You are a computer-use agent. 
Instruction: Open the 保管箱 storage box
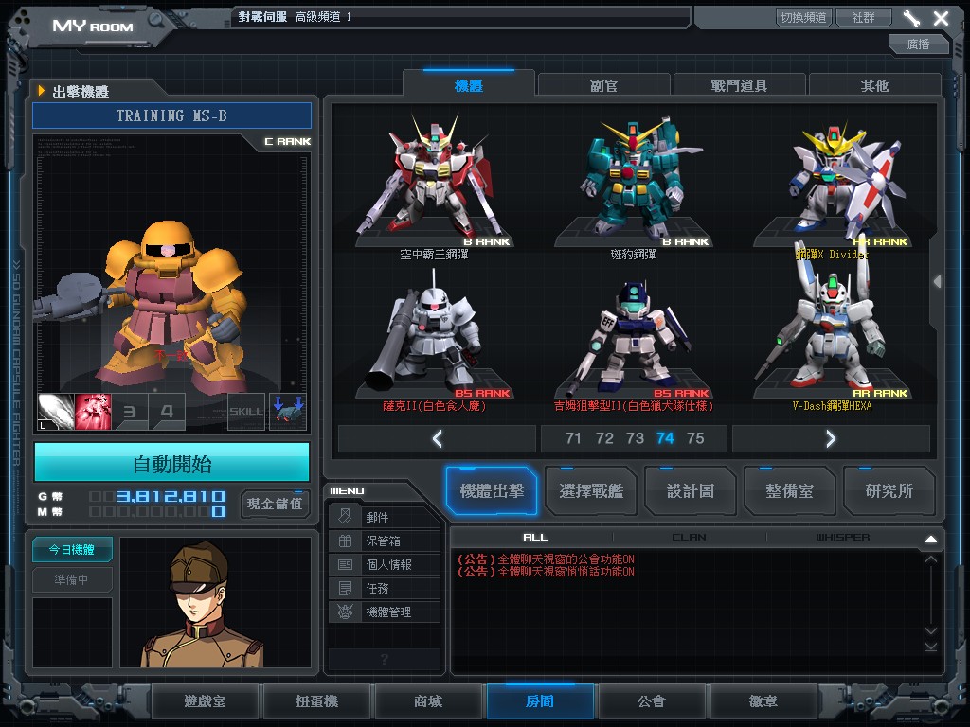point(385,541)
